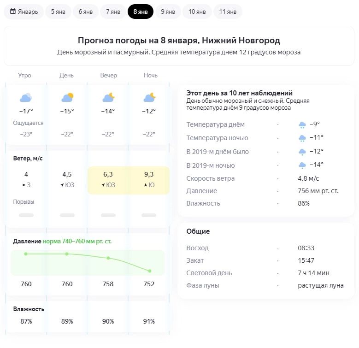Go to the 11 янв tab

tap(228, 12)
